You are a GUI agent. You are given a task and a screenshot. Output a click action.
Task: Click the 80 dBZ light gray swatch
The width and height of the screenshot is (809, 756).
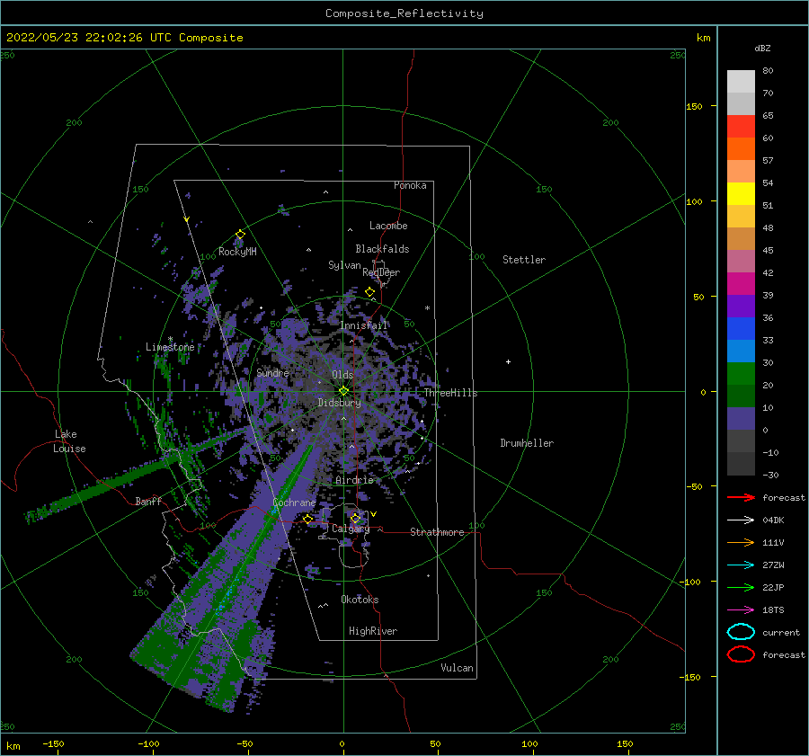click(741, 82)
